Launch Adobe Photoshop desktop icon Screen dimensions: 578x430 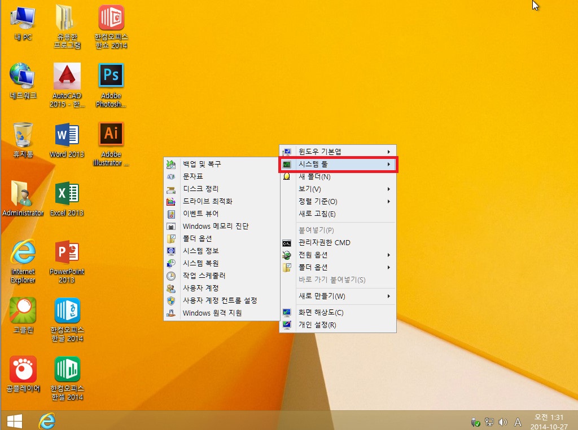coord(111,85)
